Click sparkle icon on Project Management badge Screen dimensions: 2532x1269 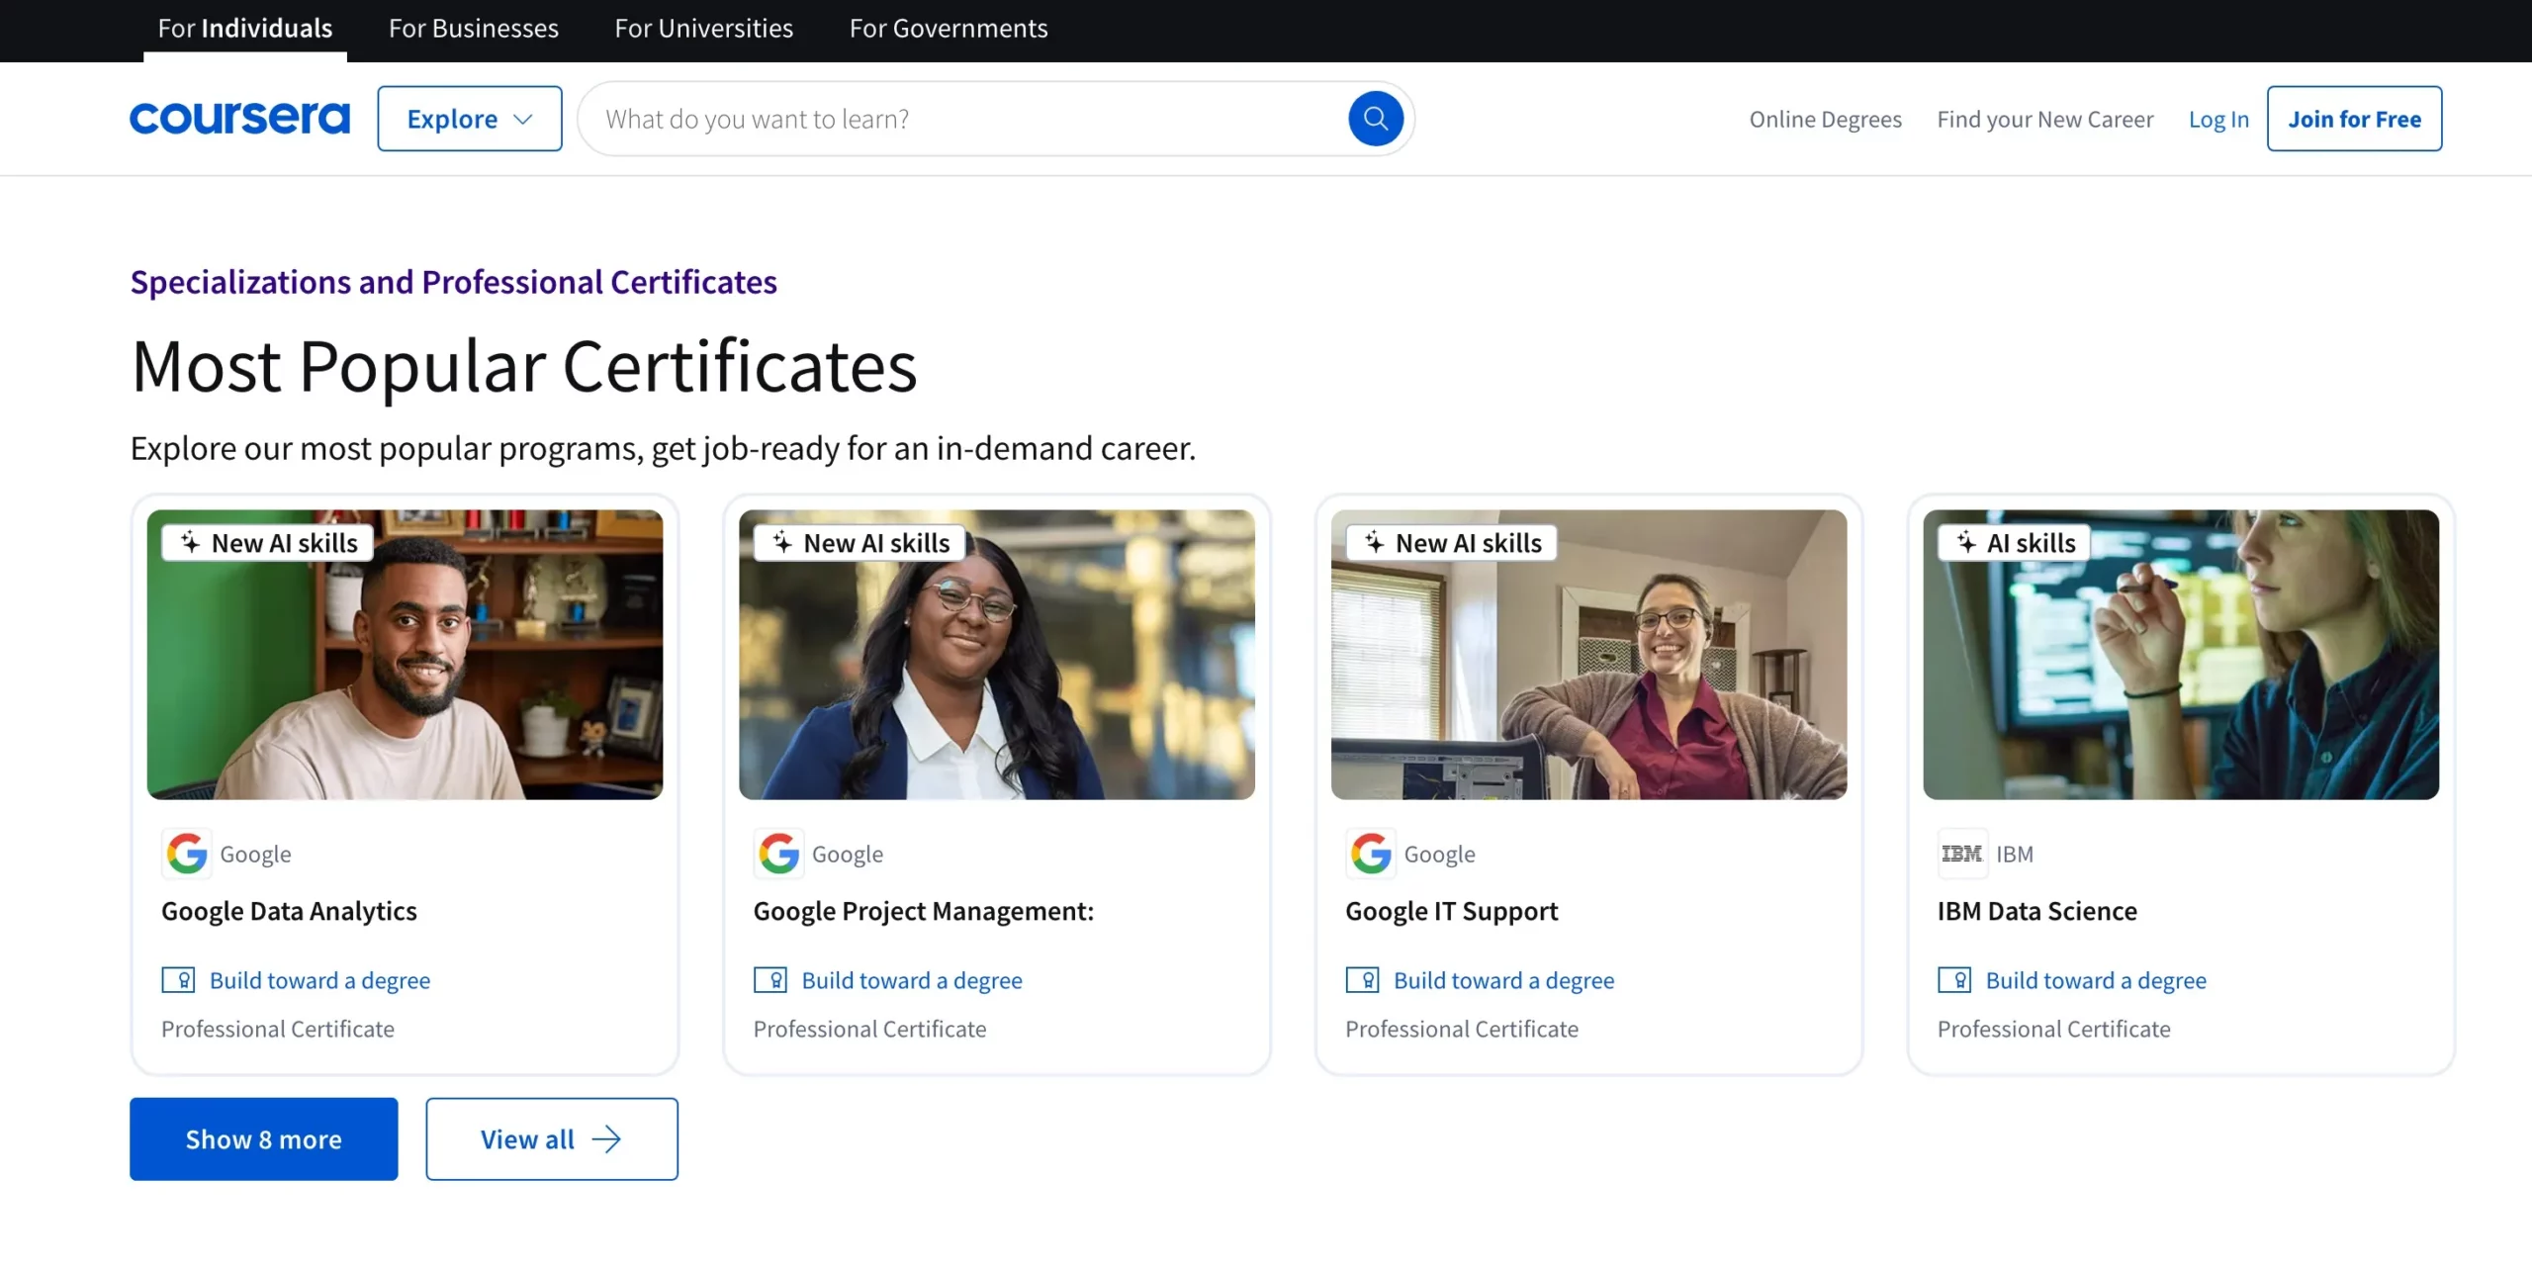click(782, 542)
